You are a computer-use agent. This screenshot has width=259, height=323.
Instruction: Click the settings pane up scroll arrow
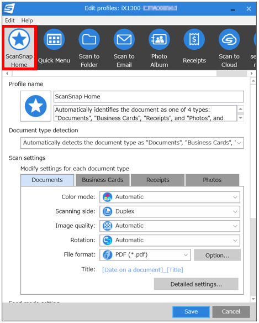tap(253, 81)
